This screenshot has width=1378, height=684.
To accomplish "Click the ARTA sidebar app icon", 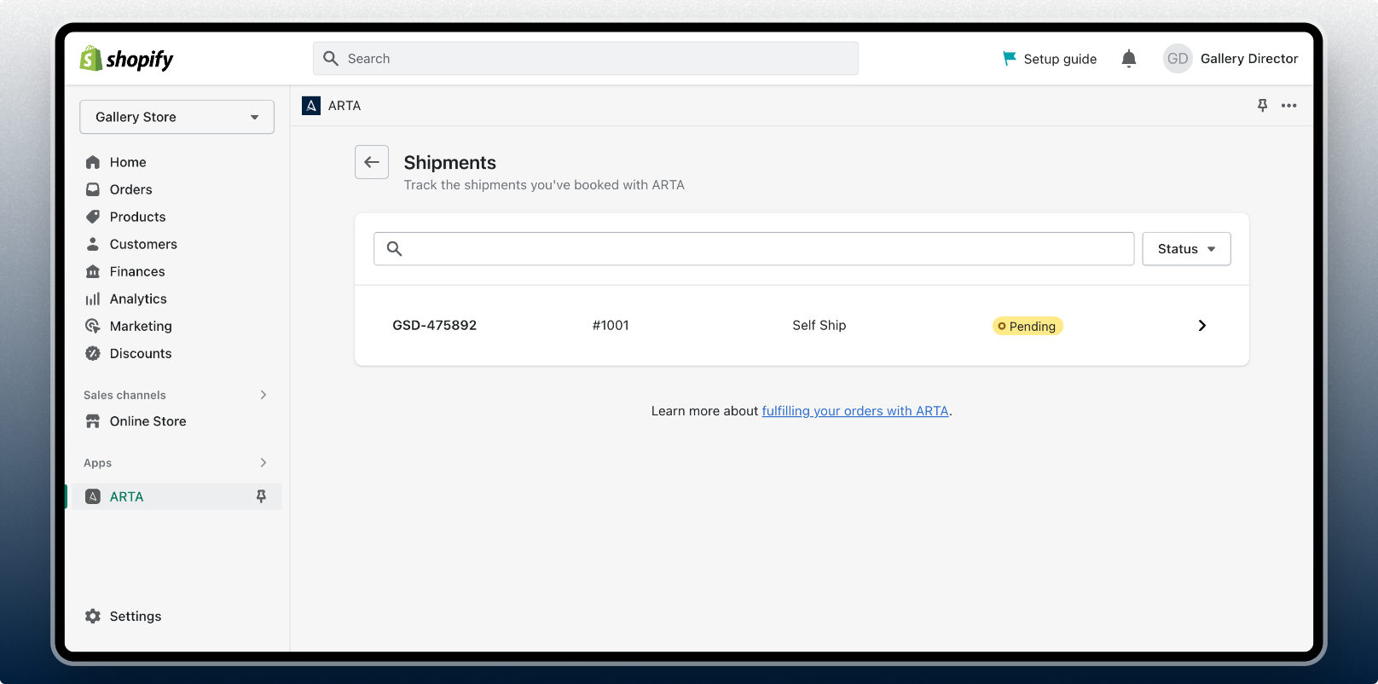I will 93,496.
